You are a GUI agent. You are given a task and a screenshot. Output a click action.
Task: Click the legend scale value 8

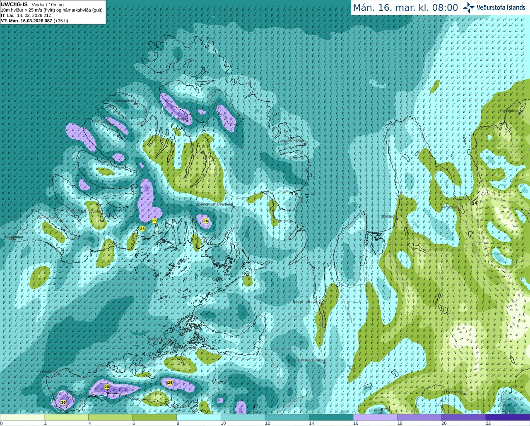(178, 423)
